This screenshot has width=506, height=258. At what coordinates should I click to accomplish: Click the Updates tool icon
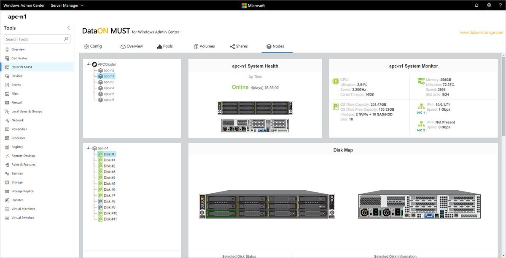tap(7, 200)
